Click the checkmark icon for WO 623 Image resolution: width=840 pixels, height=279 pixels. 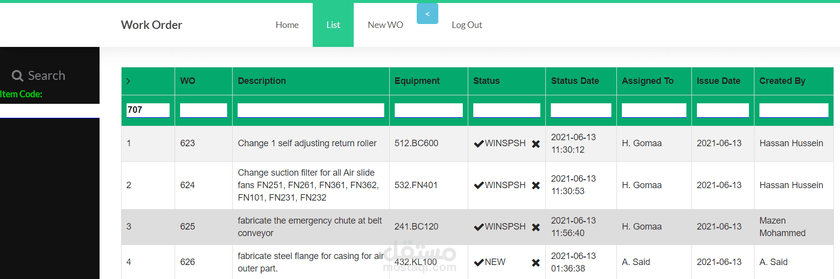(479, 144)
